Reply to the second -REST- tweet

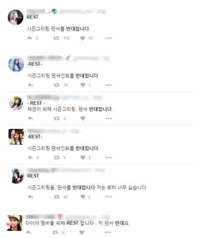point(30,85)
